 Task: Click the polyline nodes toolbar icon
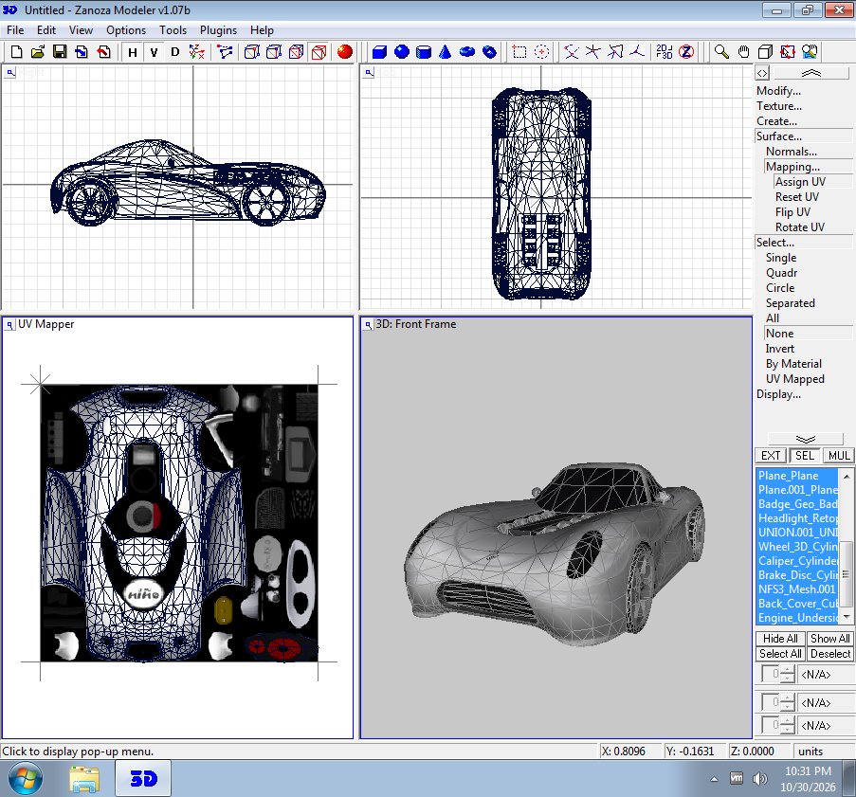(x=225, y=52)
